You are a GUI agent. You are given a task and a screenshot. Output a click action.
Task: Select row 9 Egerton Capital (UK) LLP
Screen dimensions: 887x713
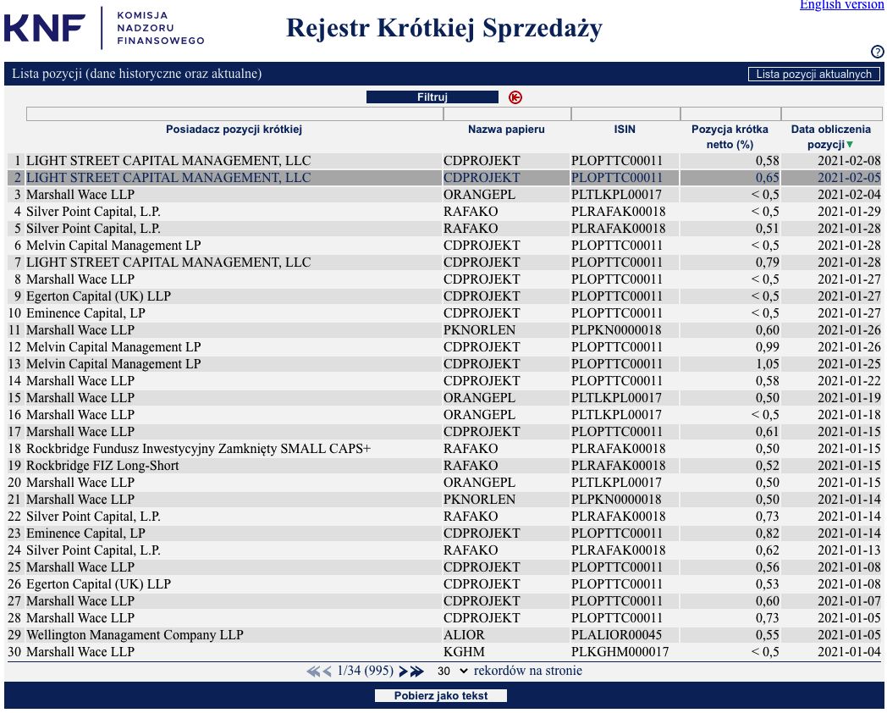(x=444, y=296)
